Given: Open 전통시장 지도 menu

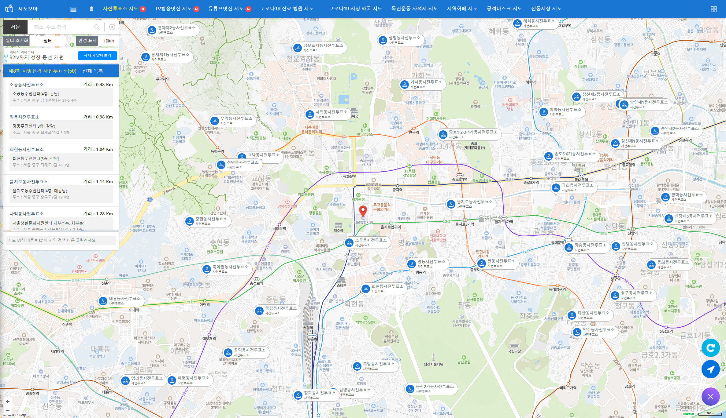Looking at the screenshot, I should click(546, 9).
